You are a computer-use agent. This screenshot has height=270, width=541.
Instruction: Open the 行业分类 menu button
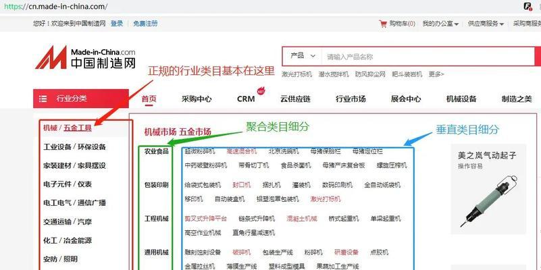tap(81, 99)
